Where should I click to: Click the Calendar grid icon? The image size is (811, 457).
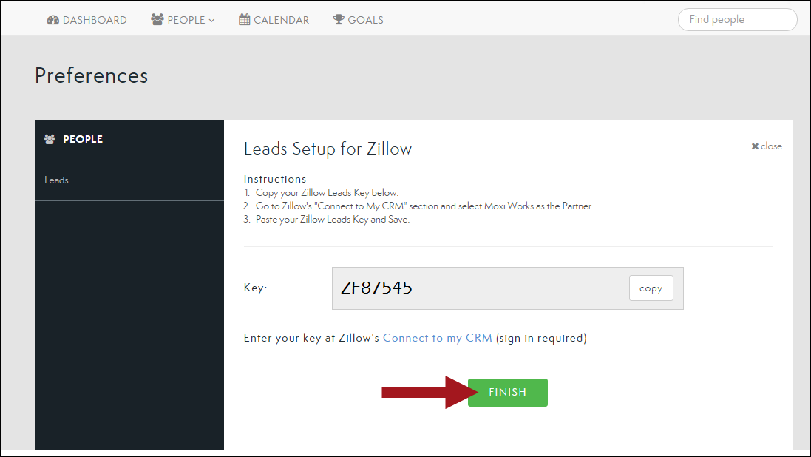pyautogui.click(x=245, y=20)
